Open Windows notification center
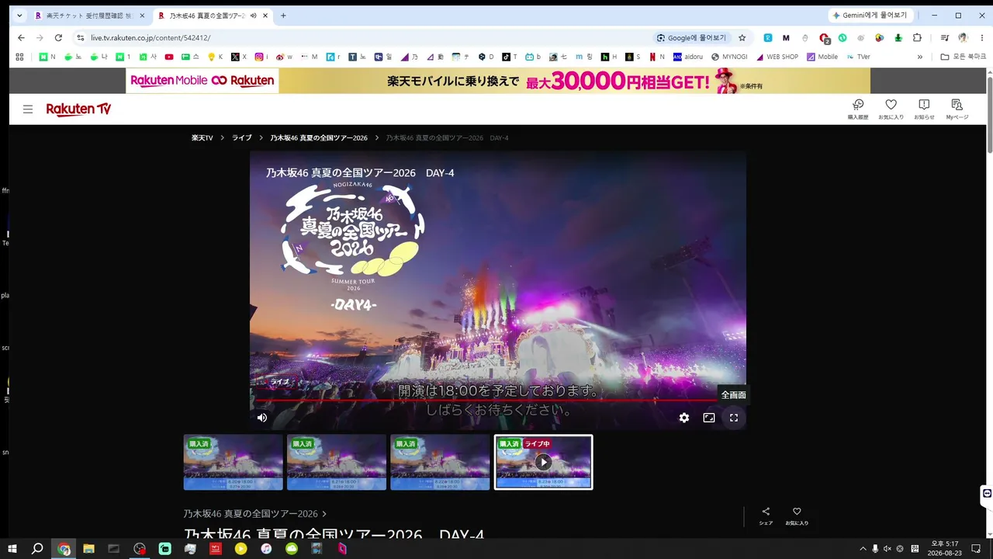This screenshot has height=559, width=993. coord(976,549)
